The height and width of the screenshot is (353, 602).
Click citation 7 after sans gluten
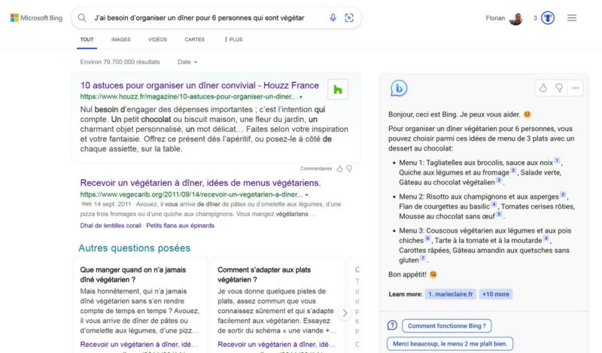pos(423,257)
